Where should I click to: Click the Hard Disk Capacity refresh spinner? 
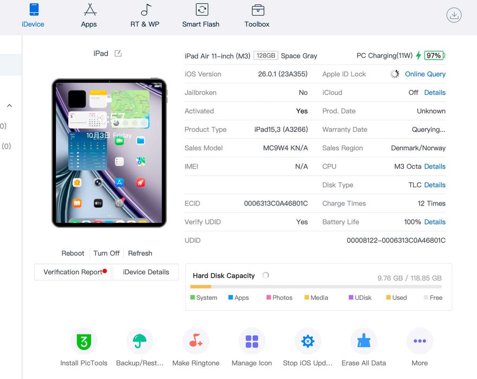266,275
